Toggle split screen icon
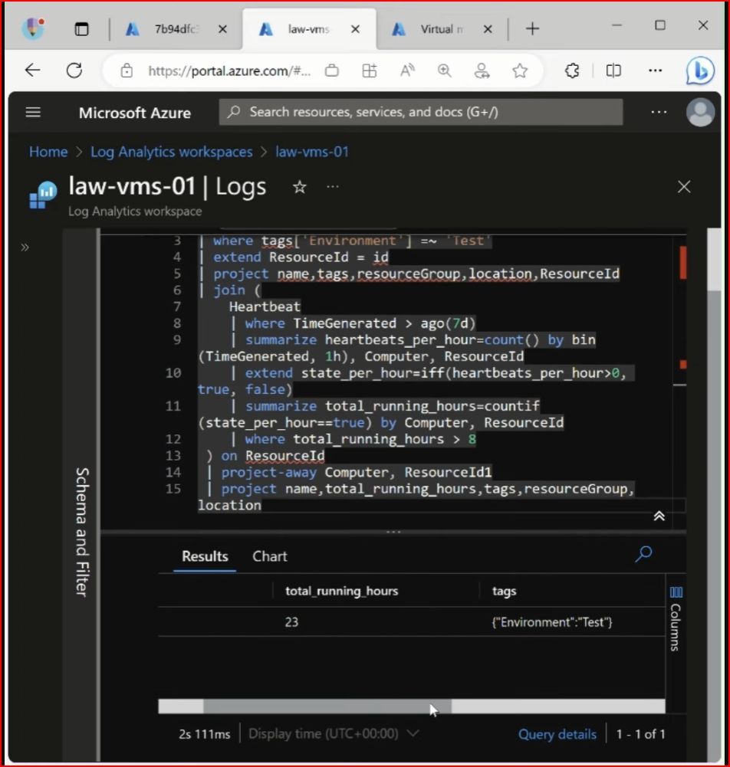Viewport: 730px width, 767px height. [x=613, y=71]
